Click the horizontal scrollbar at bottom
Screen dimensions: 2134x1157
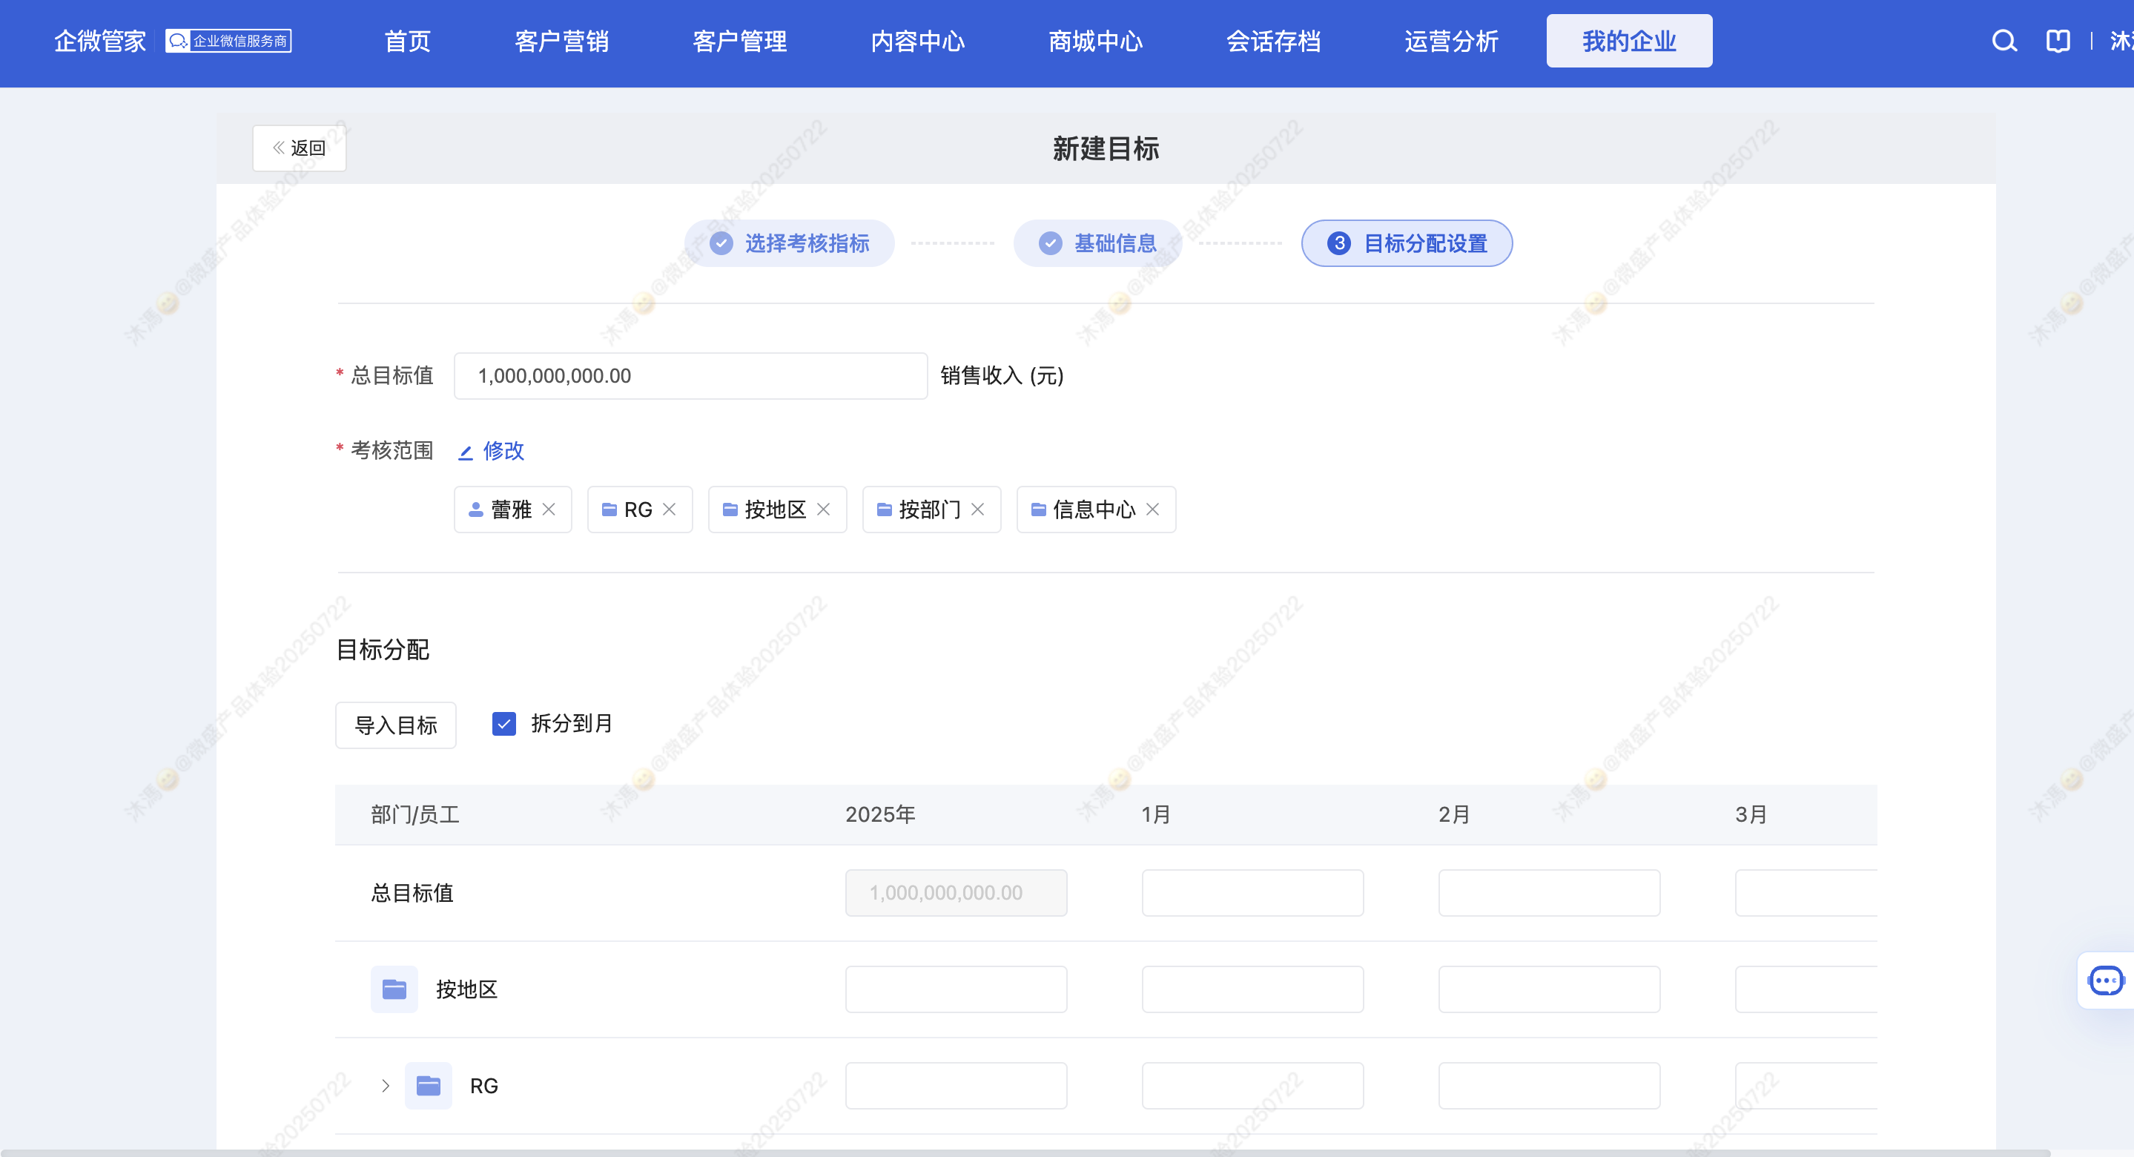coord(1025,1153)
